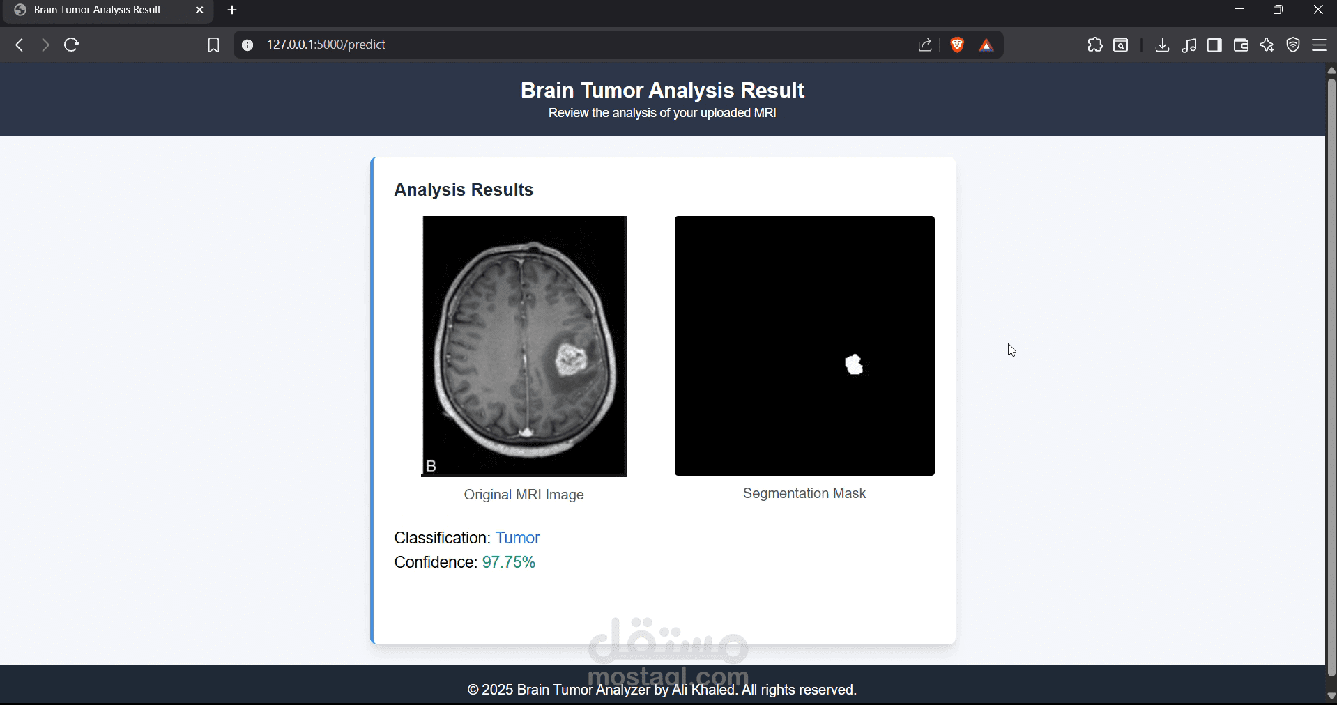Launch Leo AI assistant
1337x705 pixels.
coord(1267,45)
